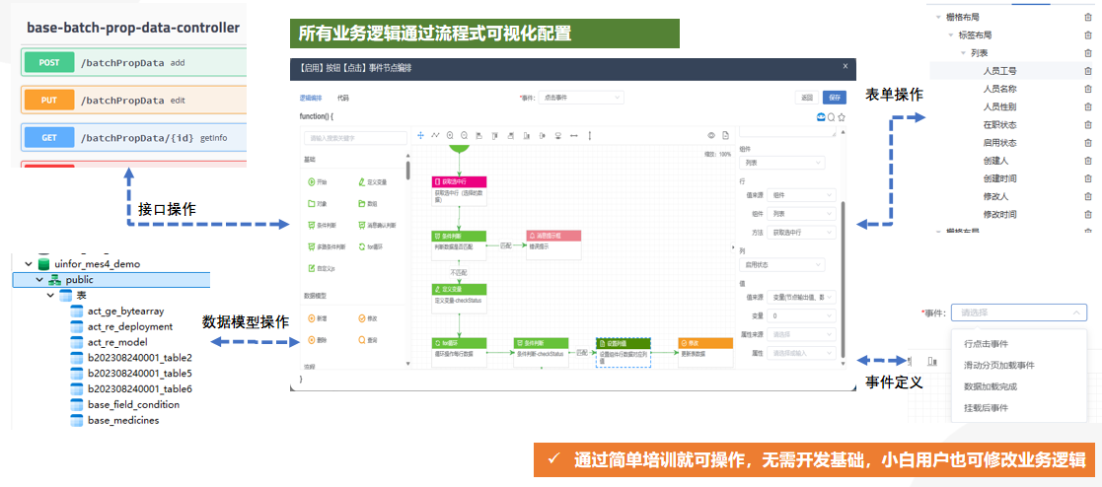The height and width of the screenshot is (487, 1102).
Task: Switch to the 代码 tab
Action: point(343,98)
